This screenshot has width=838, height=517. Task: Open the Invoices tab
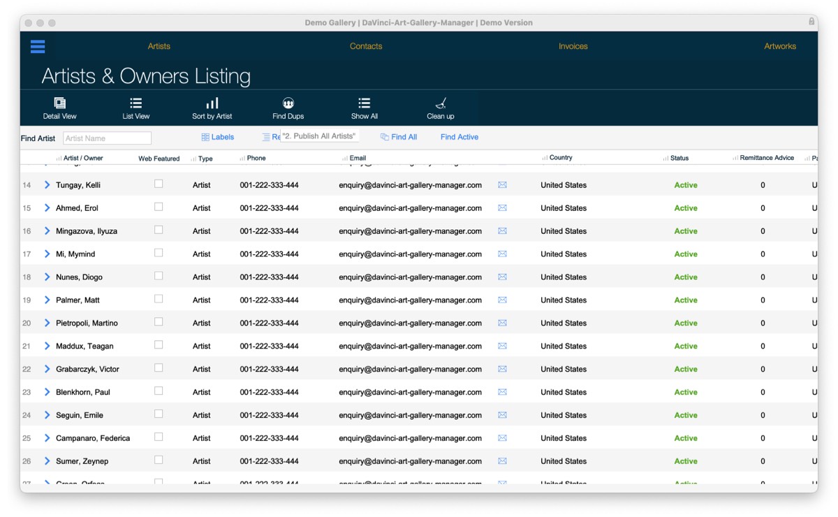point(573,47)
